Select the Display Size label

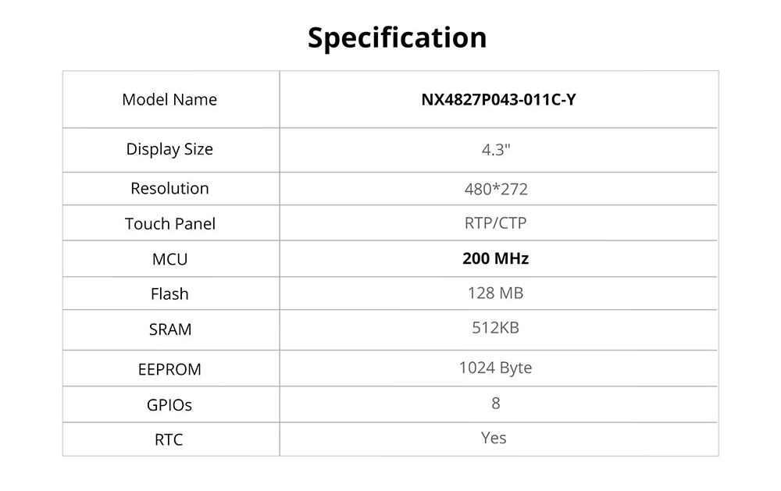(169, 149)
